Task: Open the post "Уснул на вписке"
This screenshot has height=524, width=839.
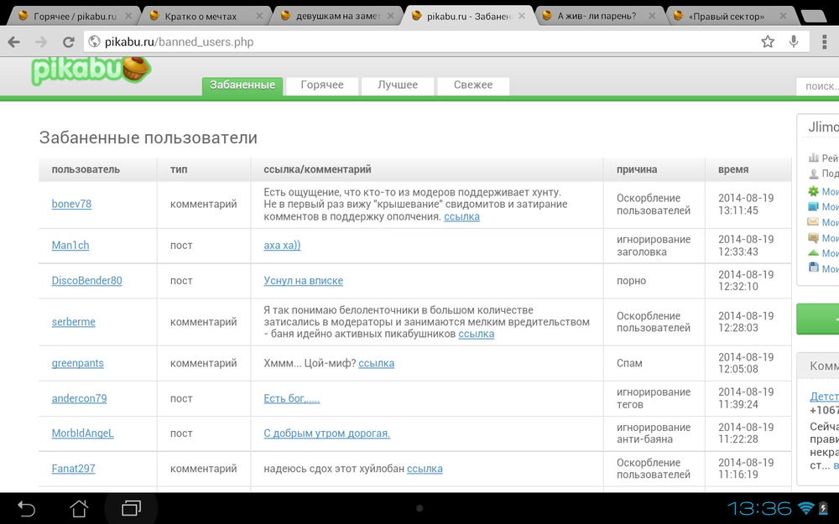Action: click(x=303, y=281)
